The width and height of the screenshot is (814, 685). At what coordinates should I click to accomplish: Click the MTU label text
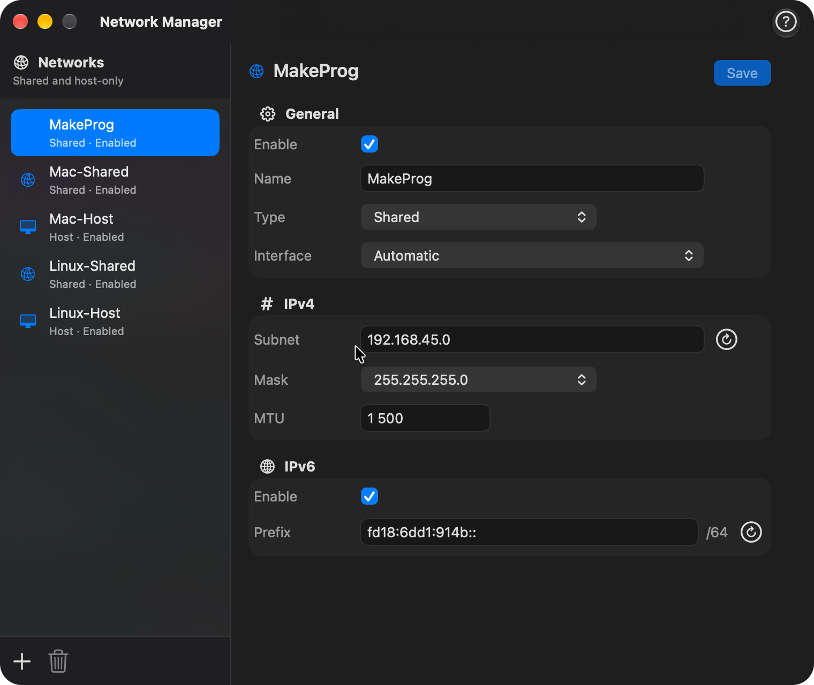coord(269,418)
